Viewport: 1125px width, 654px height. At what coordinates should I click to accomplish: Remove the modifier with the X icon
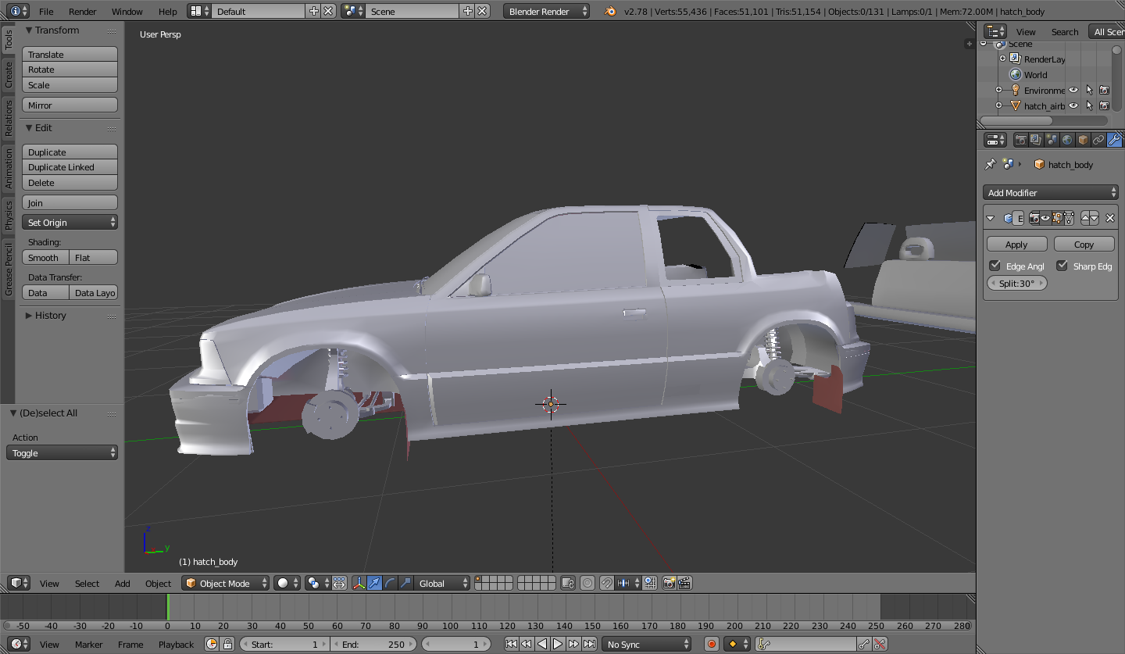click(x=1109, y=219)
